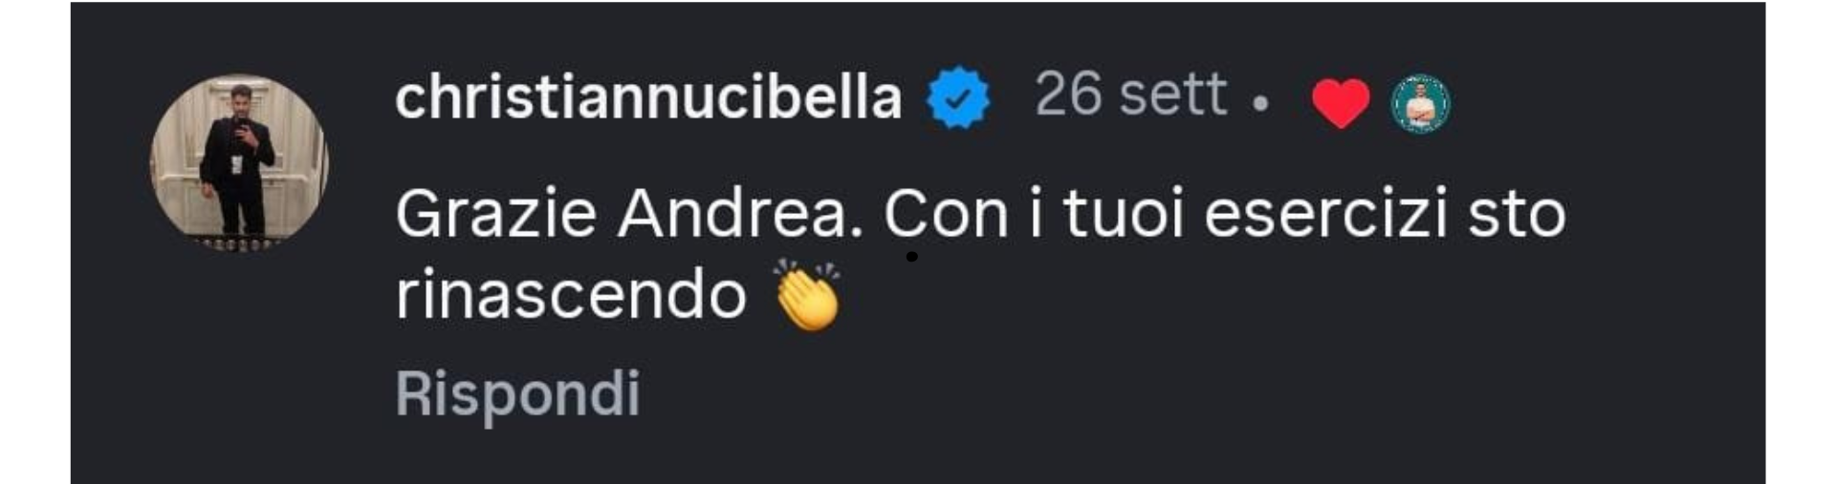Screen dimensions: 1836x484
Task: Tap Rispondi to reply to the comment
Action: click(517, 393)
